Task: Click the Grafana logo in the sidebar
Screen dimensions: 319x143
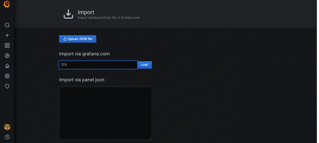Action: (7, 5)
